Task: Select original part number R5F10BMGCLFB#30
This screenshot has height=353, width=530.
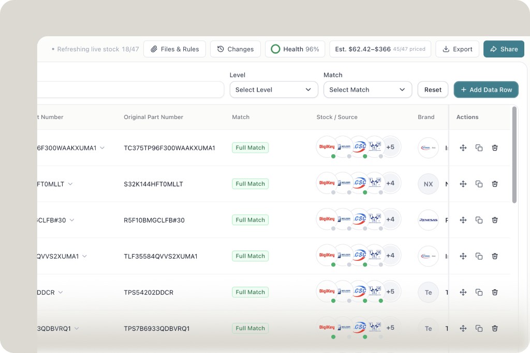Action: click(154, 220)
